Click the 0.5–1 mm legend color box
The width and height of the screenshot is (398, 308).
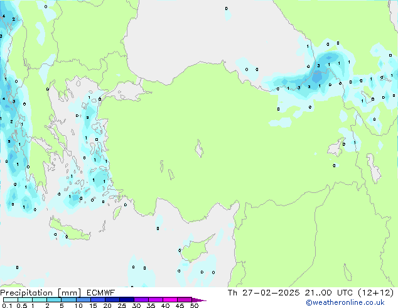[x=25, y=300]
